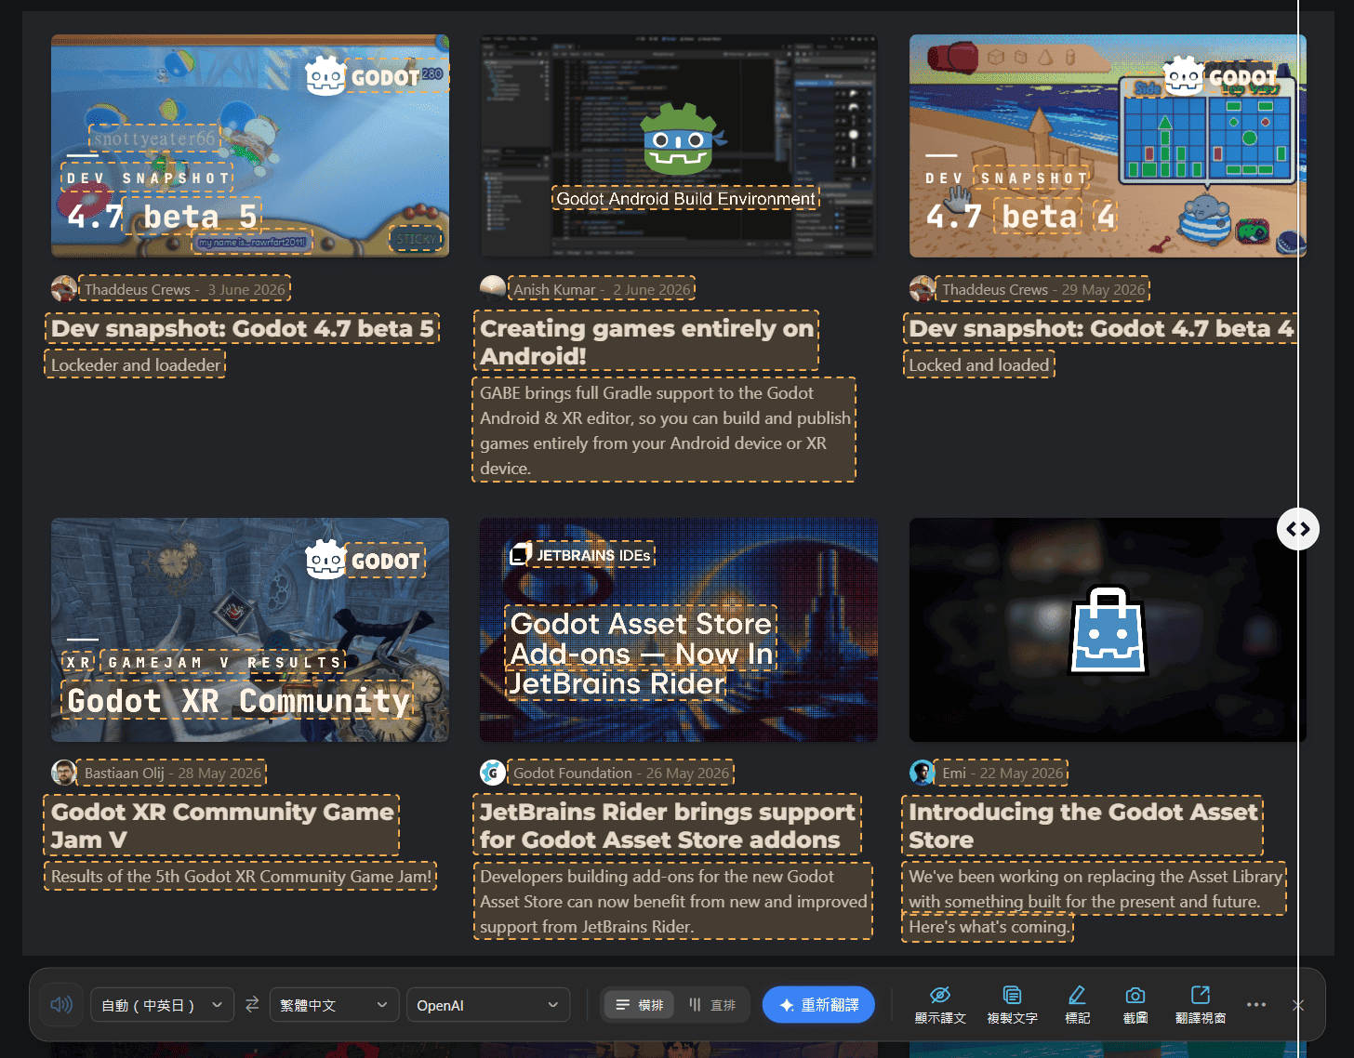Click 'Godot Foundation - 26 May 2026' byline
The image size is (1354, 1058).
click(x=621, y=773)
